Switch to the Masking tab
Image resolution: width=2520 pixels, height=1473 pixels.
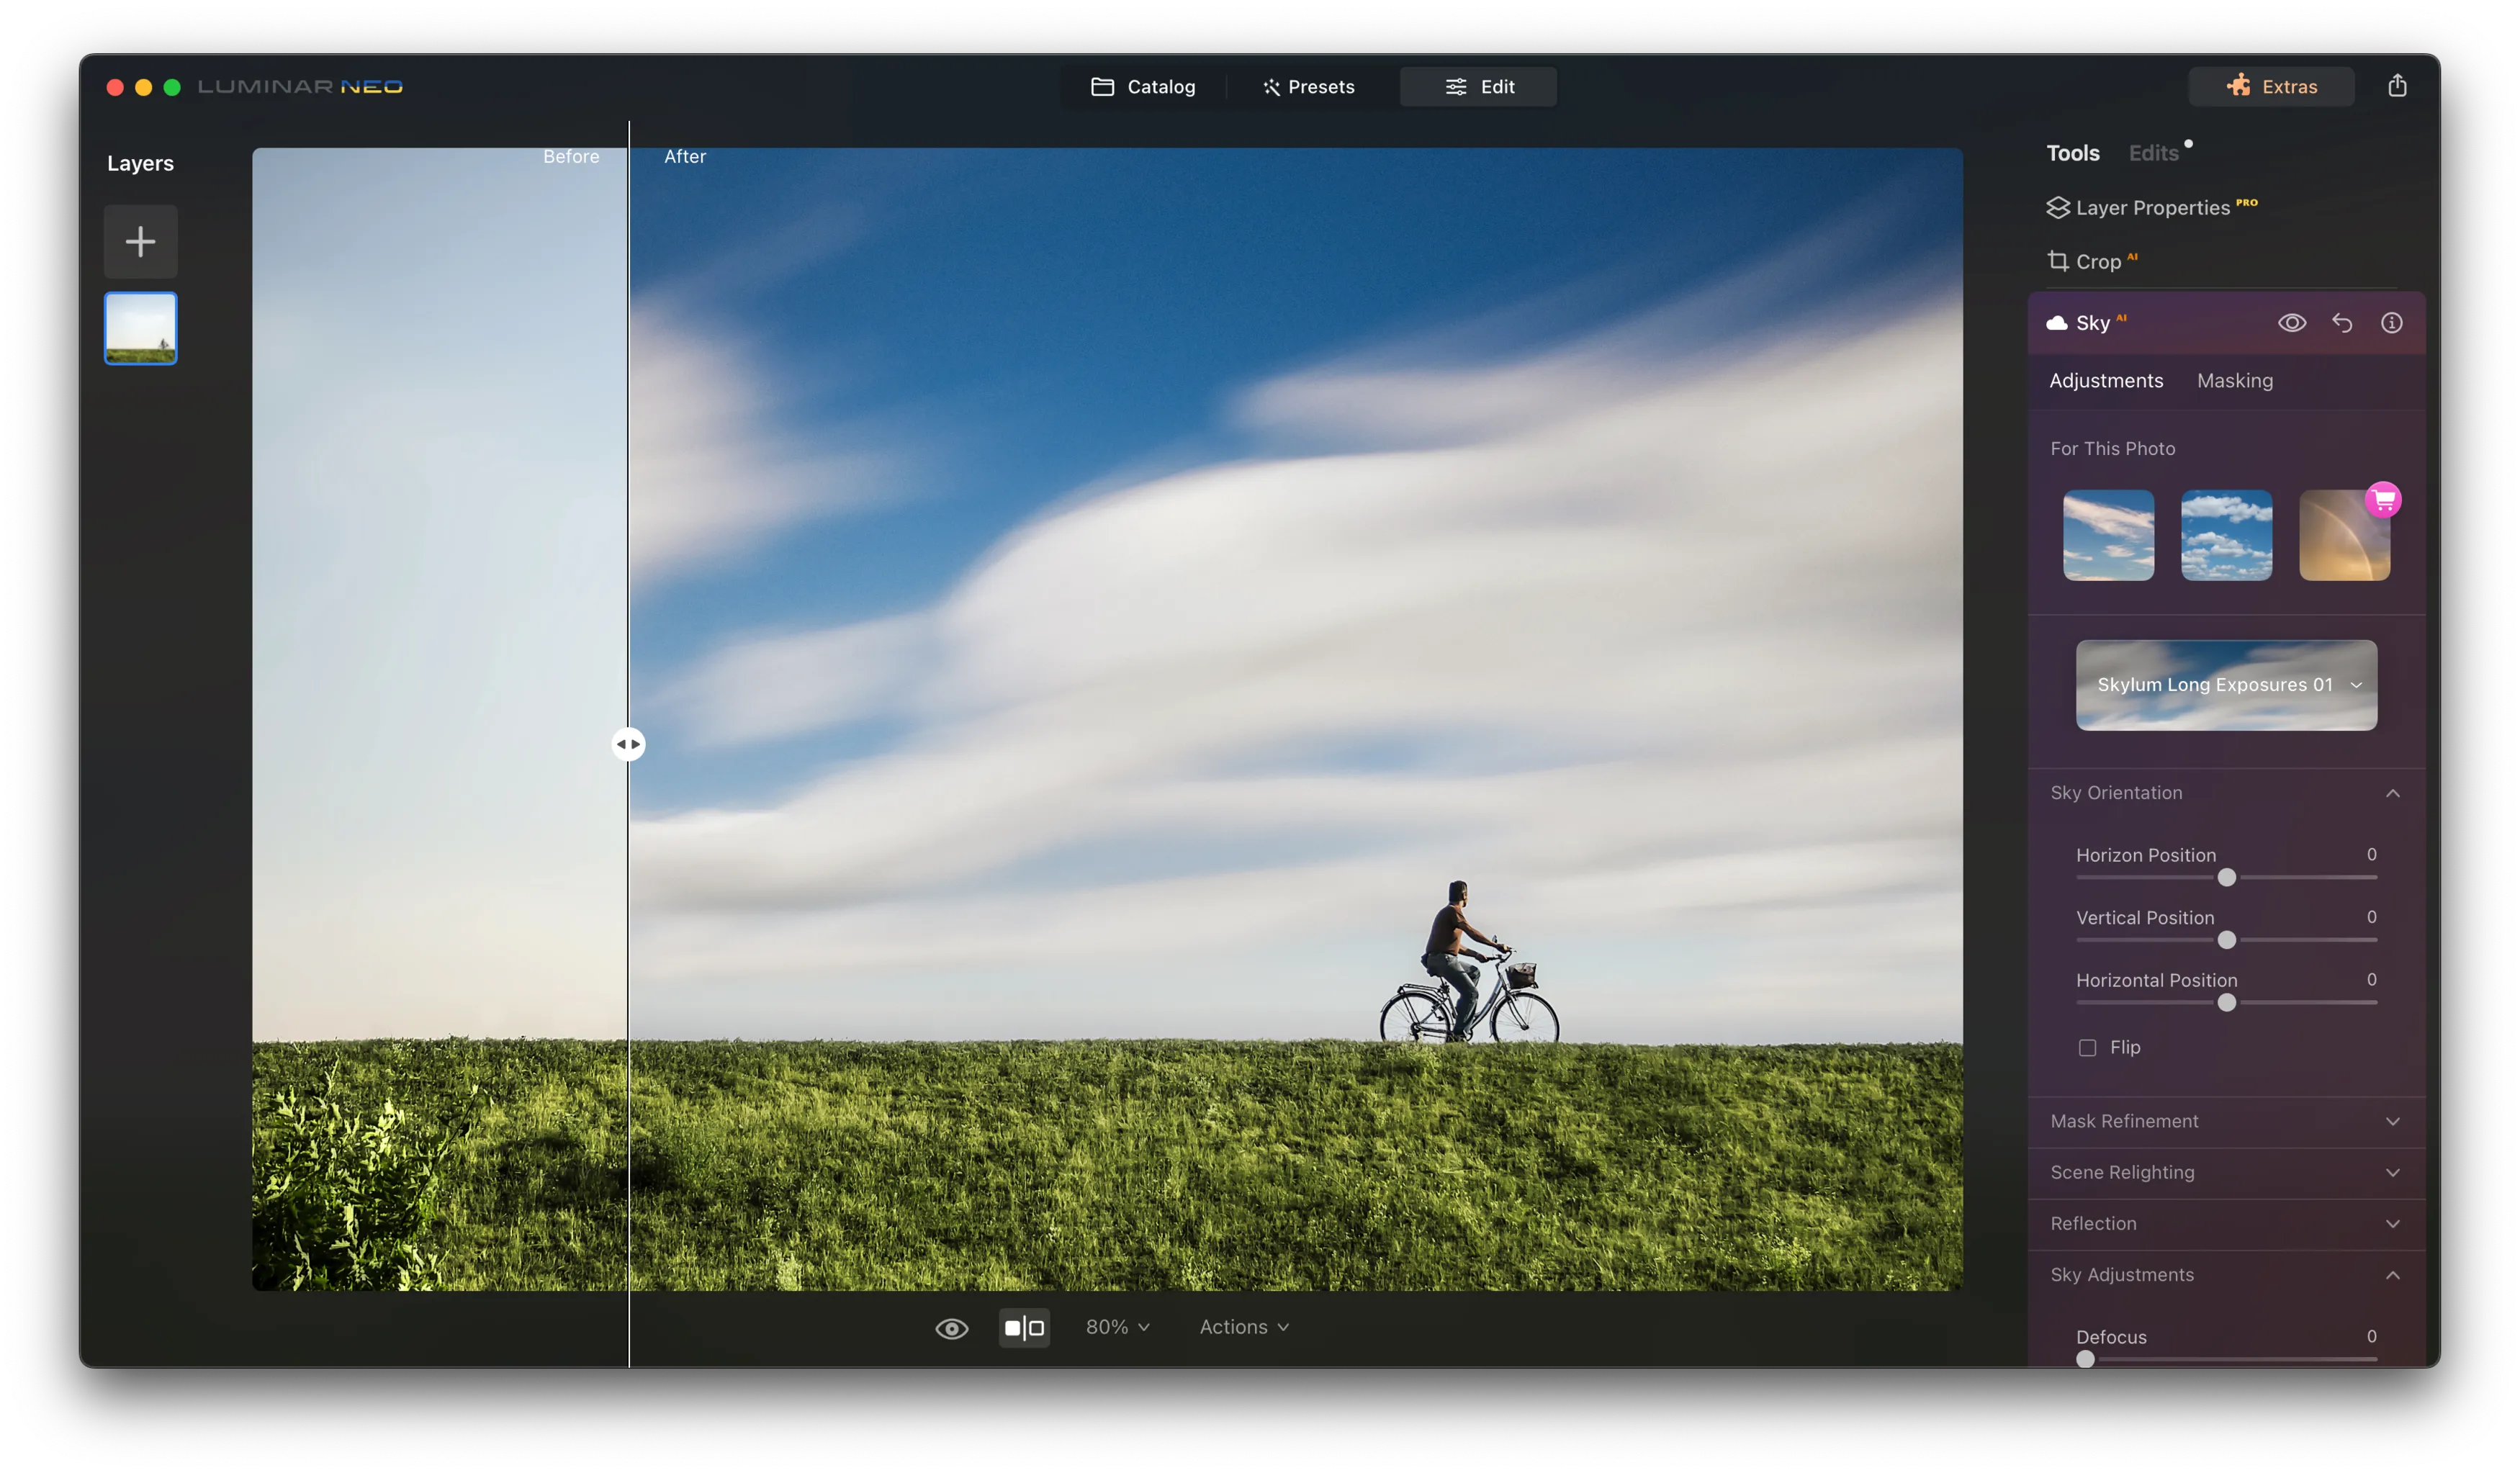pos(2234,381)
